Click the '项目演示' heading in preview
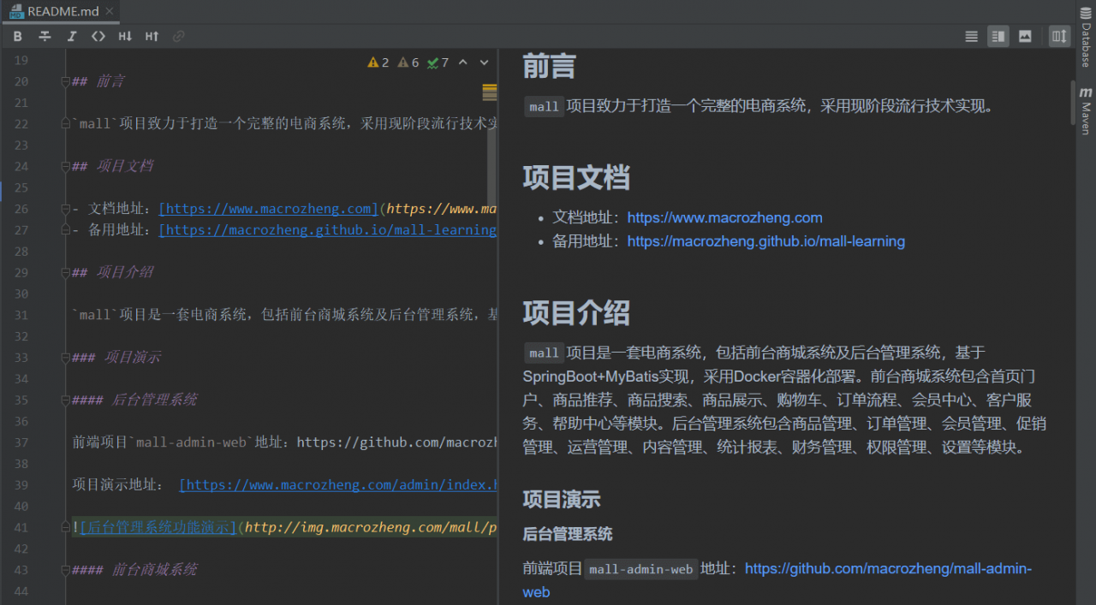The width and height of the screenshot is (1096, 605). [562, 500]
